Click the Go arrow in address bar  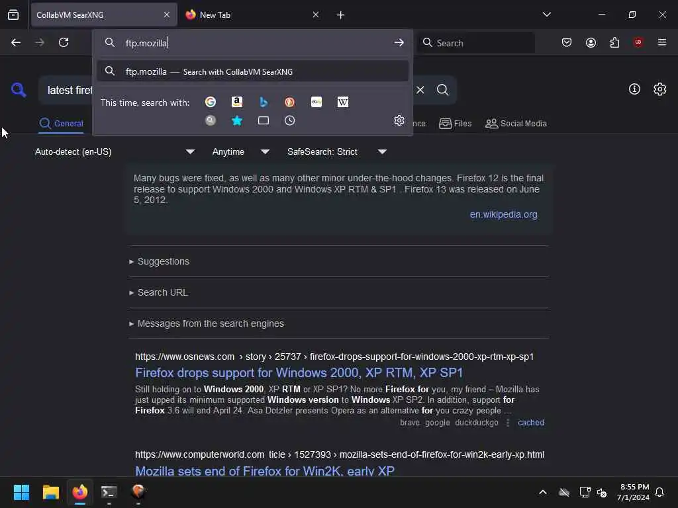pyautogui.click(x=399, y=42)
